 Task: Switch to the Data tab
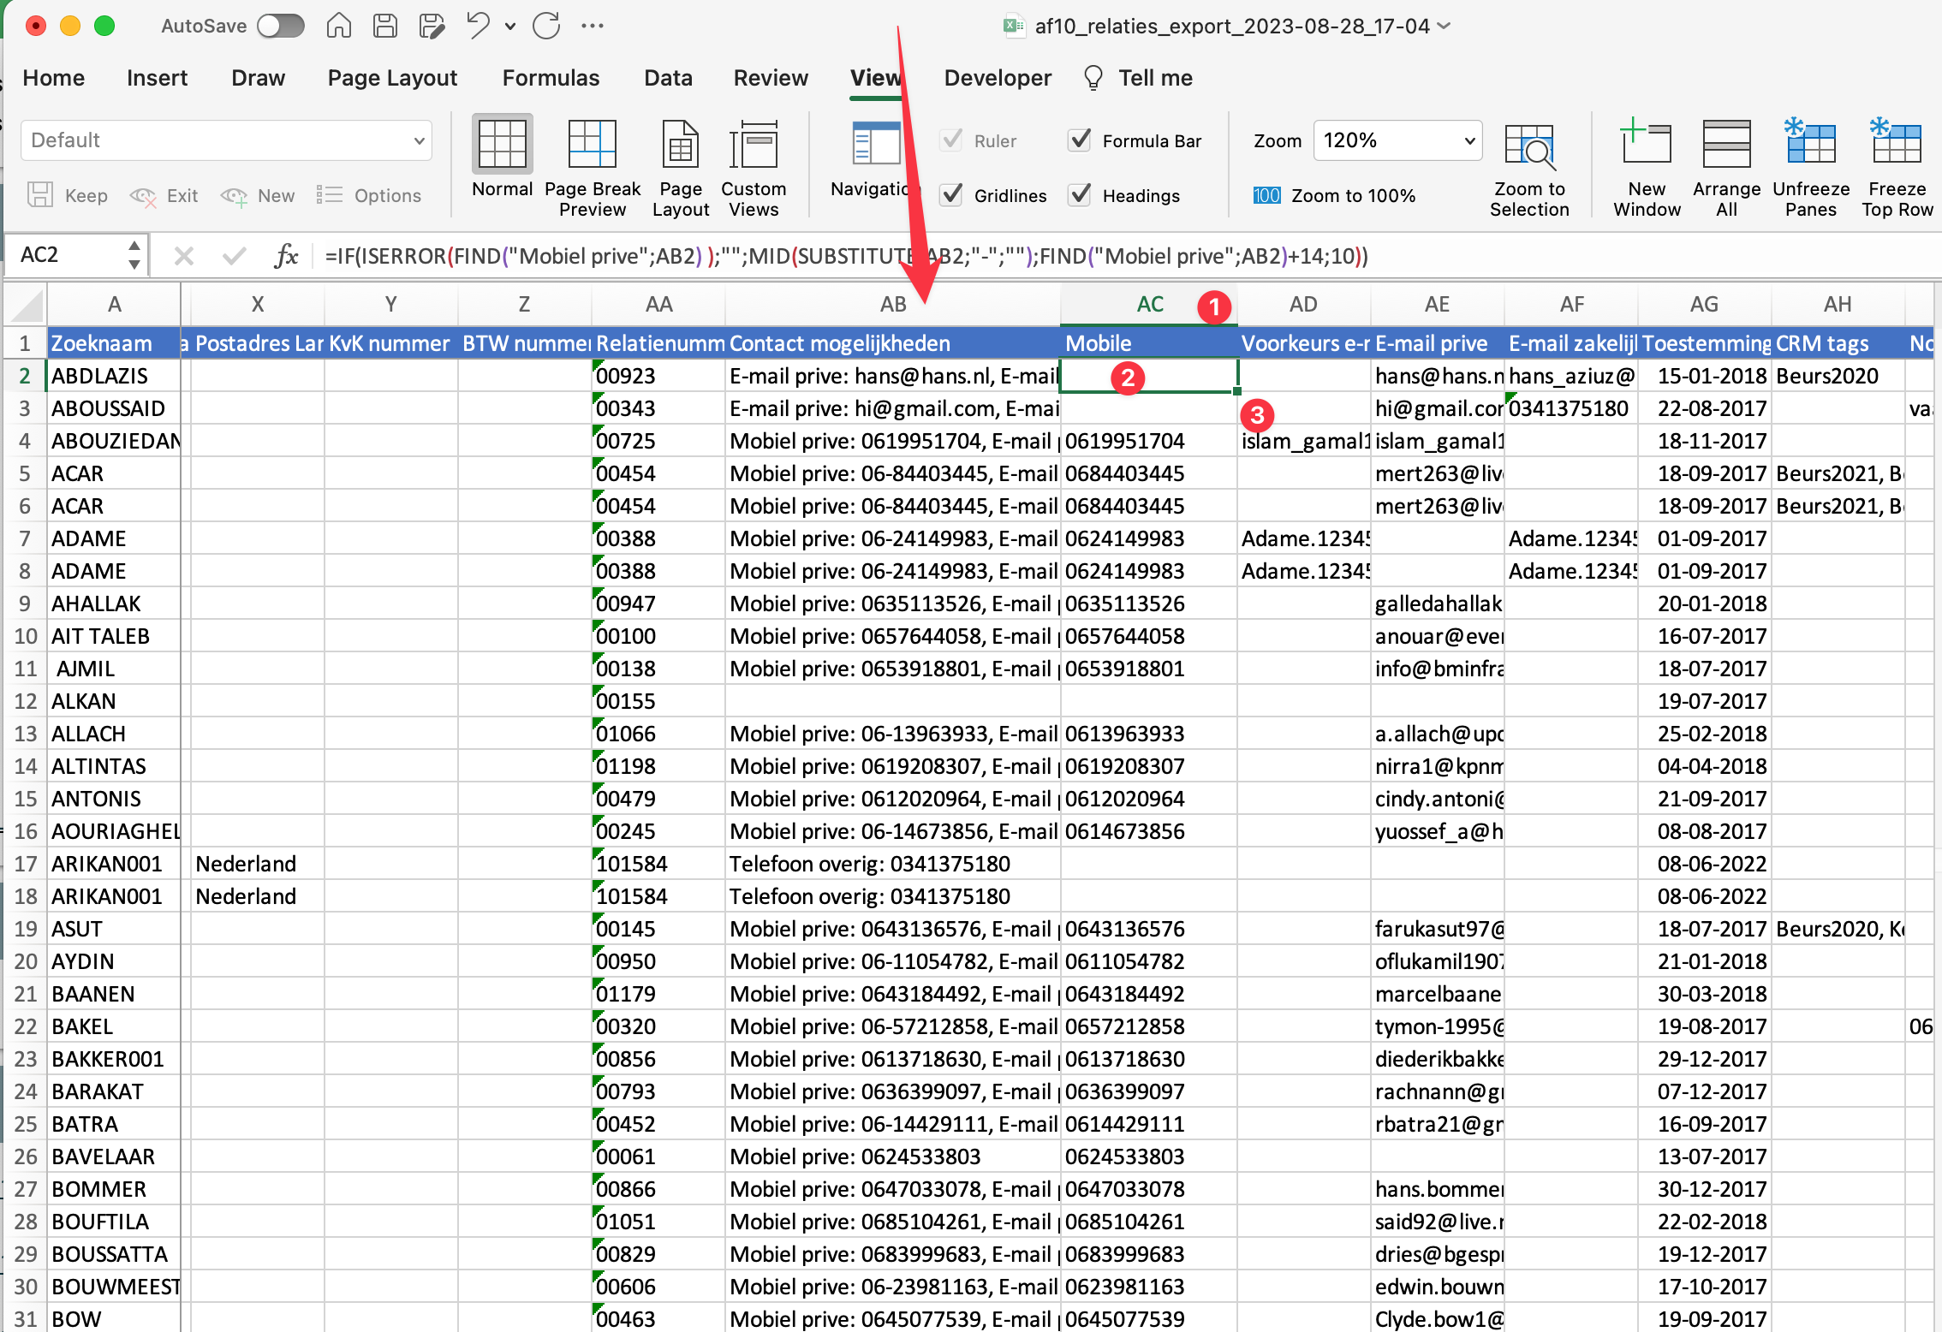[668, 78]
